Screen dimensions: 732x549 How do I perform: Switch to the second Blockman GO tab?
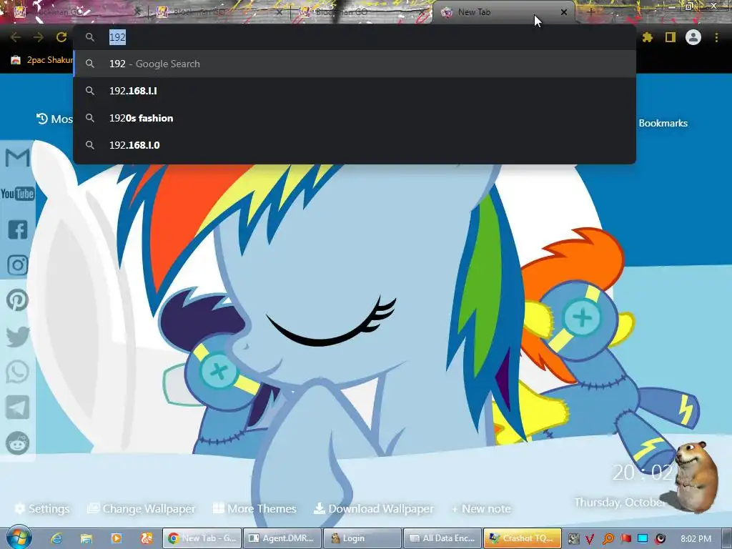click(x=218, y=12)
